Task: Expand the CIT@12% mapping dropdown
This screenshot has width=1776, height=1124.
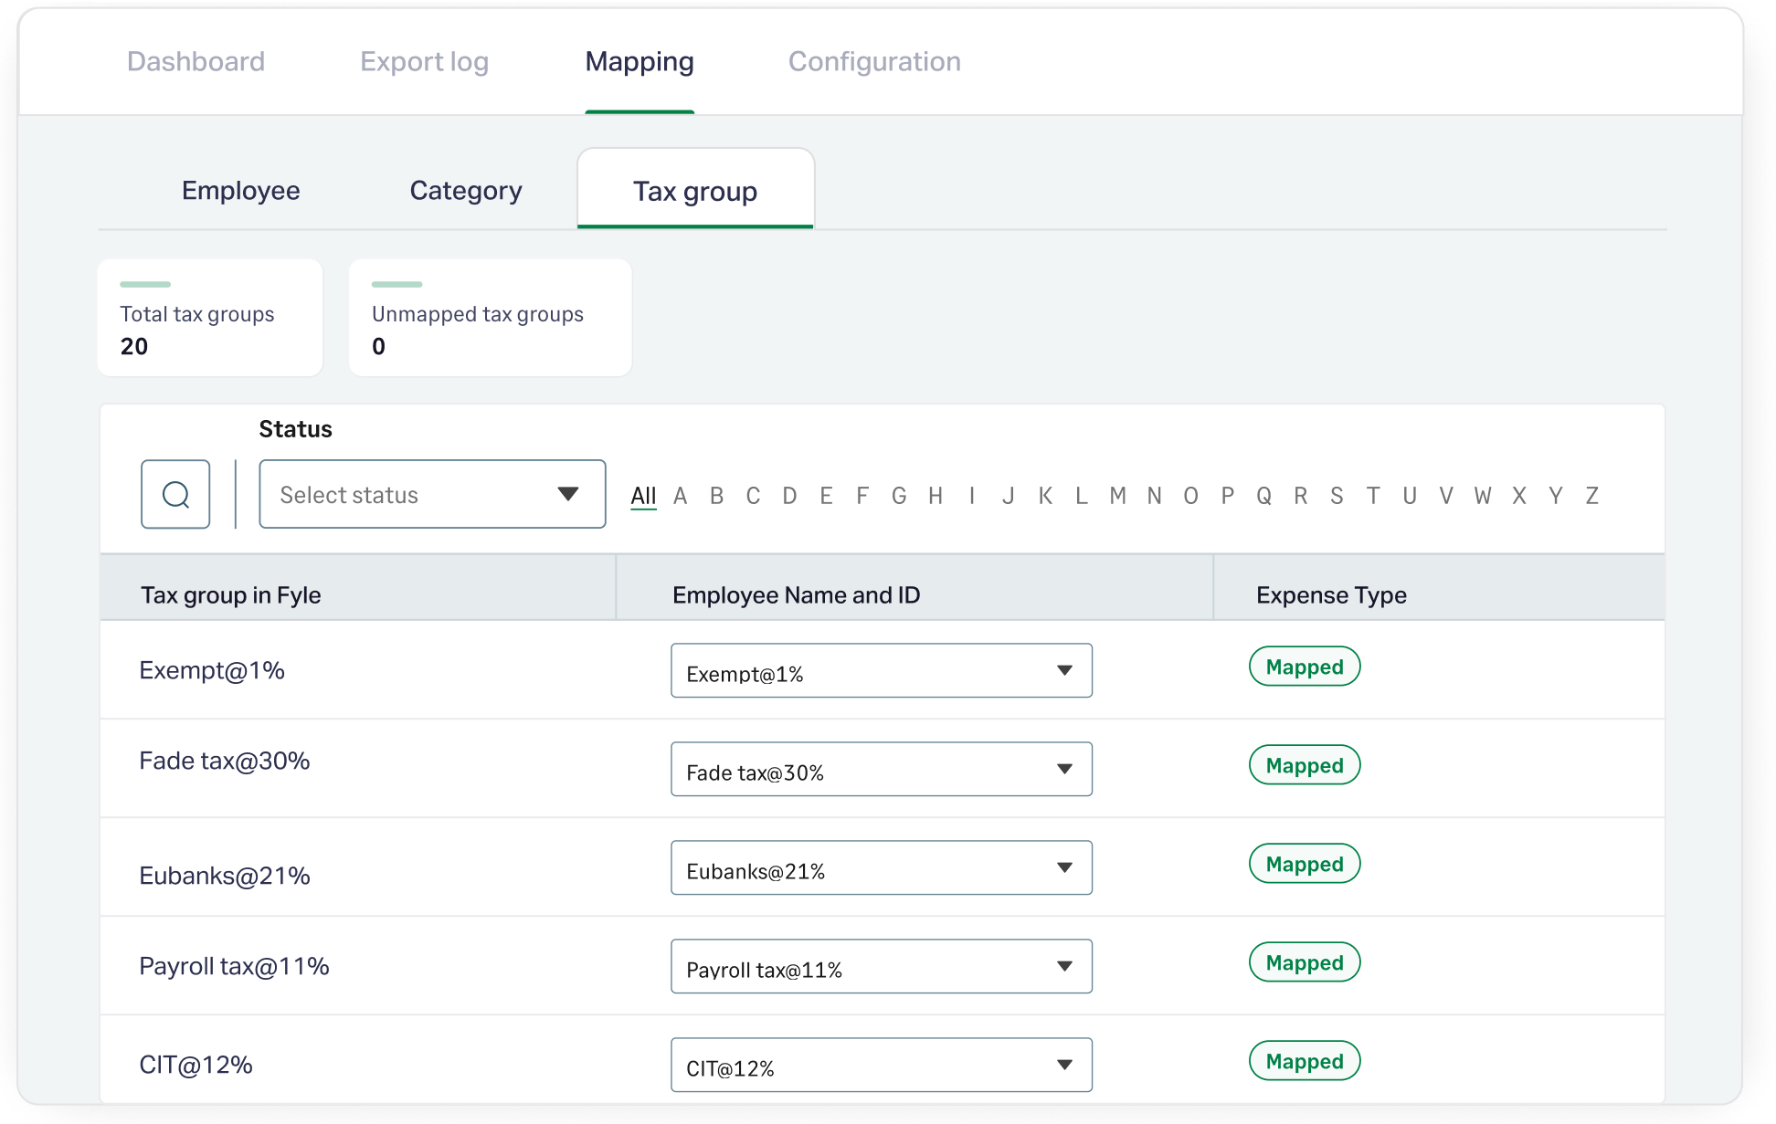Action: (881, 1066)
